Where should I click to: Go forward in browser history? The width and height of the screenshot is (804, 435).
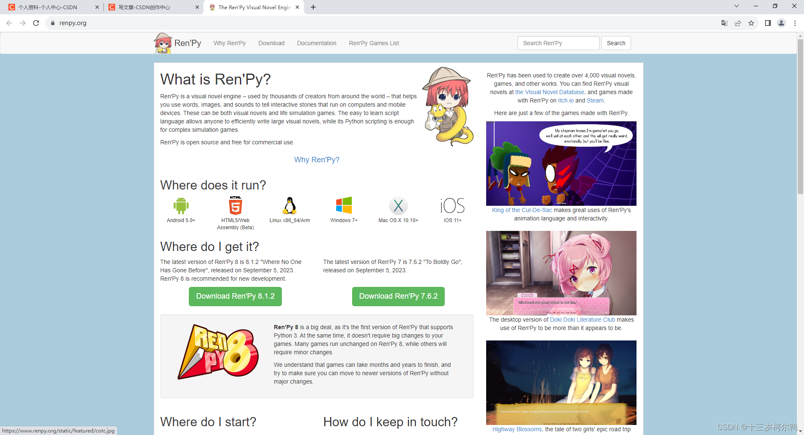click(x=23, y=23)
